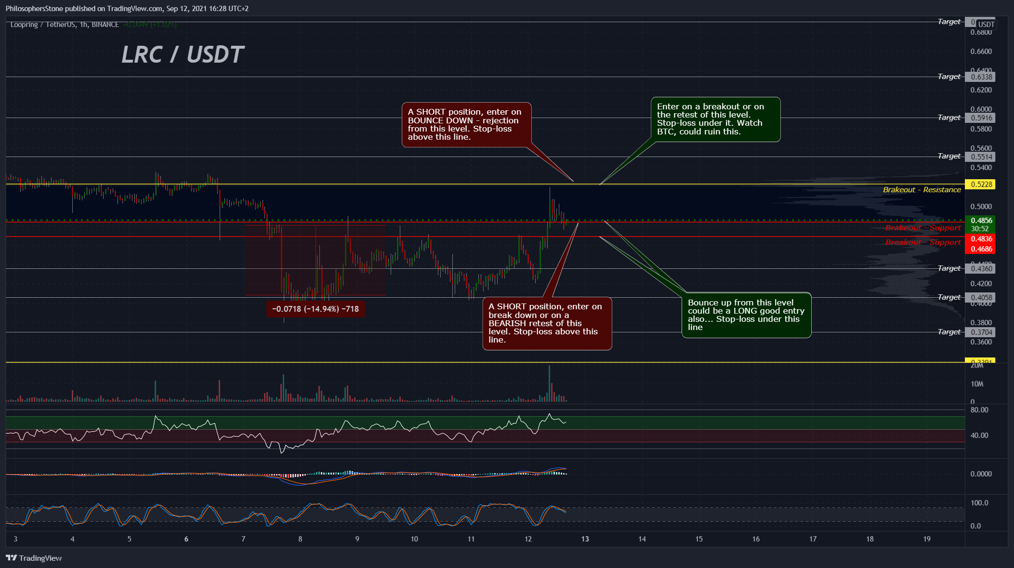The width and height of the screenshot is (1014, 568).
Task: Select the 0.5916 target price label
Action: [981, 118]
